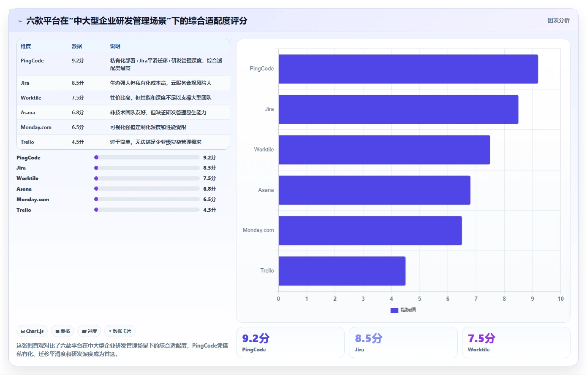Click Trello cell in the table
The image size is (587, 375).
point(27,142)
